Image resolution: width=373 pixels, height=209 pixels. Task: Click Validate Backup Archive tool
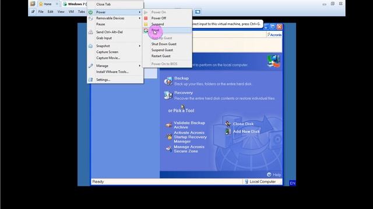(189, 125)
